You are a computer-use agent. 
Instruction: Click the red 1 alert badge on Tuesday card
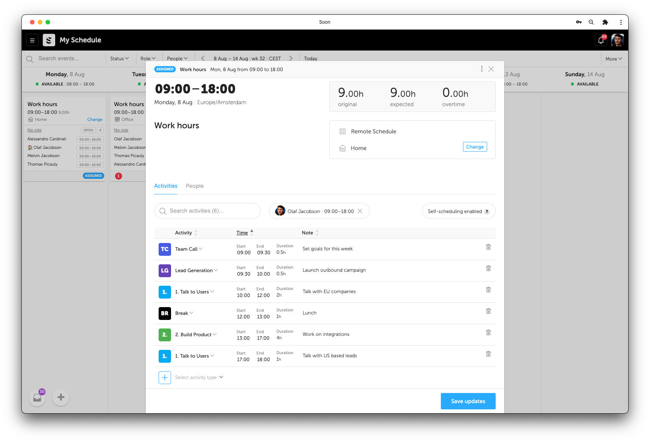point(119,176)
